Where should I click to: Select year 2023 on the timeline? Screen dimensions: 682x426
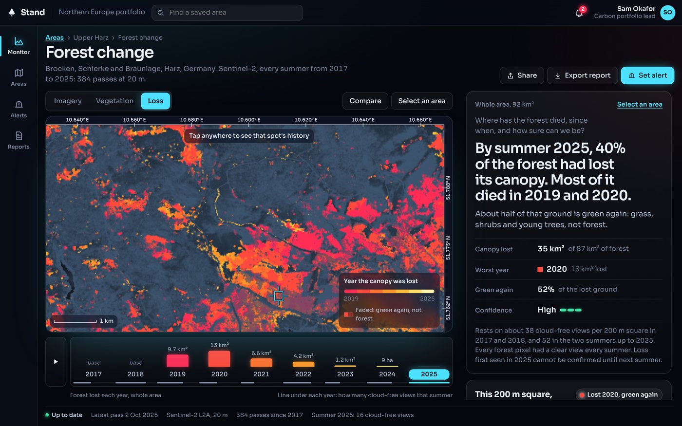click(345, 374)
